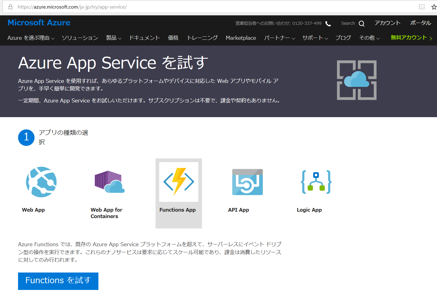Click the 無料アカウント green link
This screenshot has height=293, width=437.
coord(411,38)
